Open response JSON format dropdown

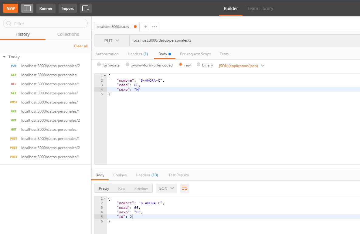pyautogui.click(x=166, y=188)
